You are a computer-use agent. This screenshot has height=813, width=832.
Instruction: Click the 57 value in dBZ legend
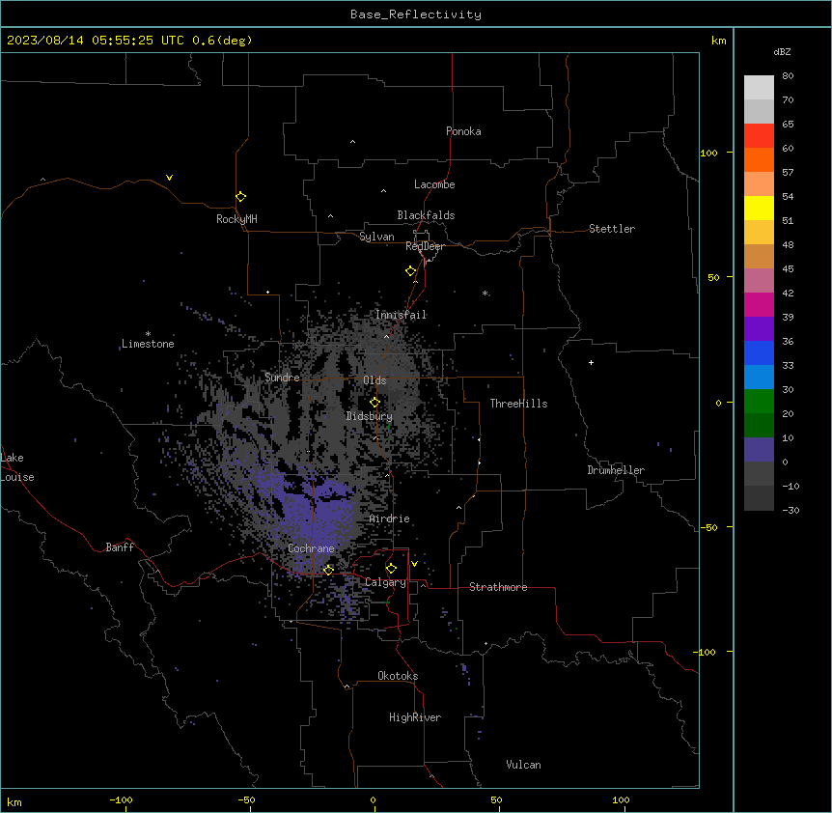coord(788,173)
